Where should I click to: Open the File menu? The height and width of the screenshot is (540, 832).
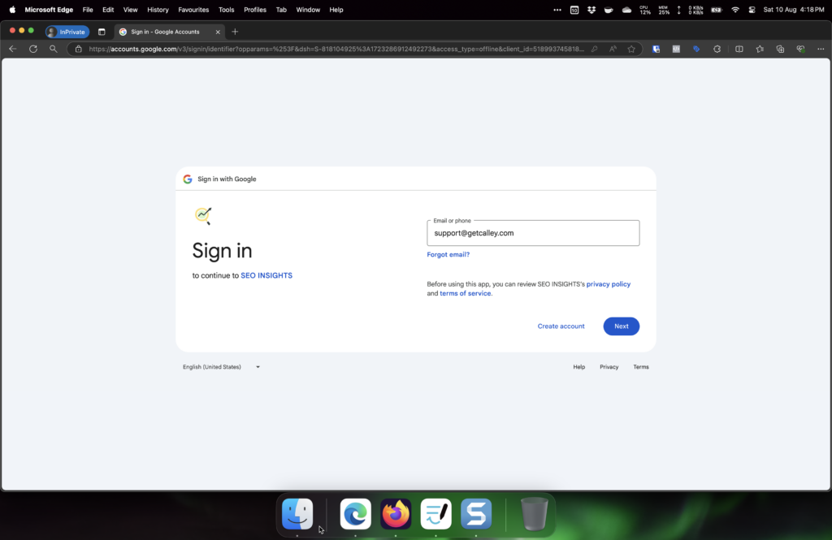point(88,10)
